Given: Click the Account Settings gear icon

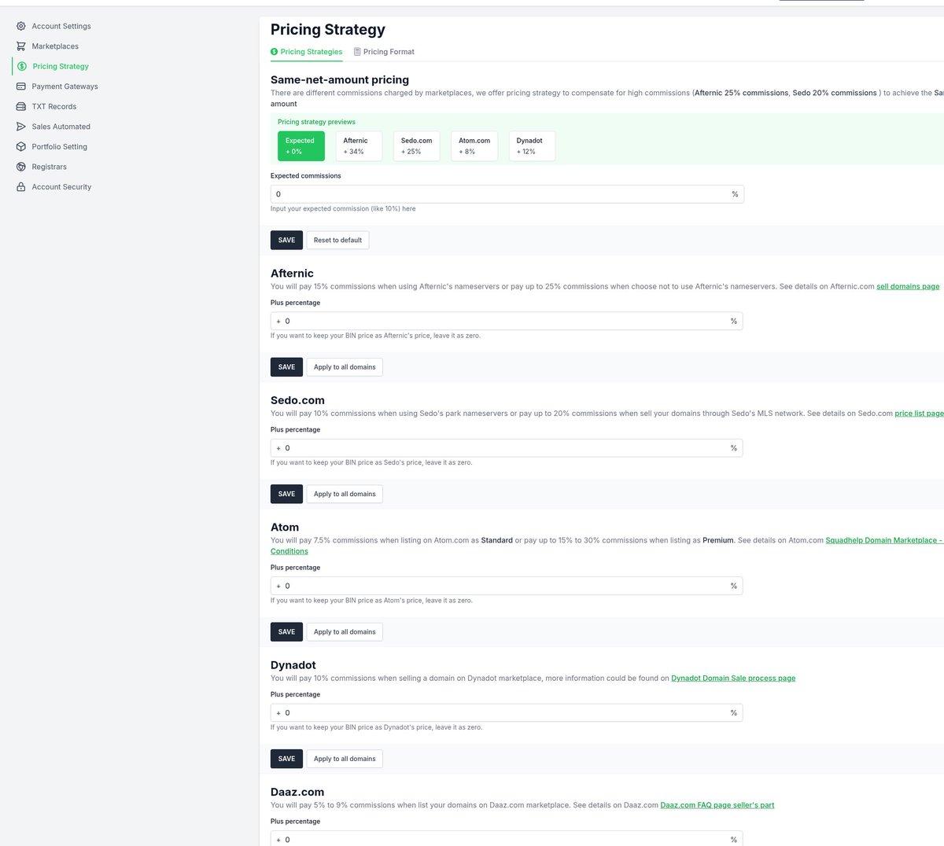Looking at the screenshot, I should 21,26.
